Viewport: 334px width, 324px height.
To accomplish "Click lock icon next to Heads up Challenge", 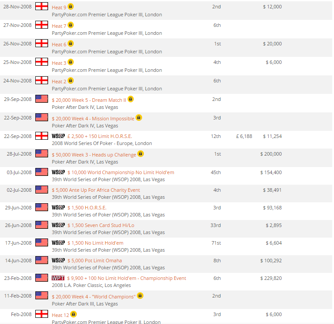I will click(x=140, y=154).
